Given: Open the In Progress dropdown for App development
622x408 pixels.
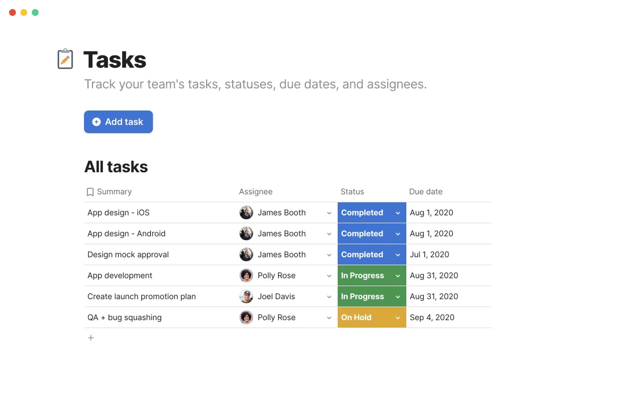Looking at the screenshot, I should 397,275.
